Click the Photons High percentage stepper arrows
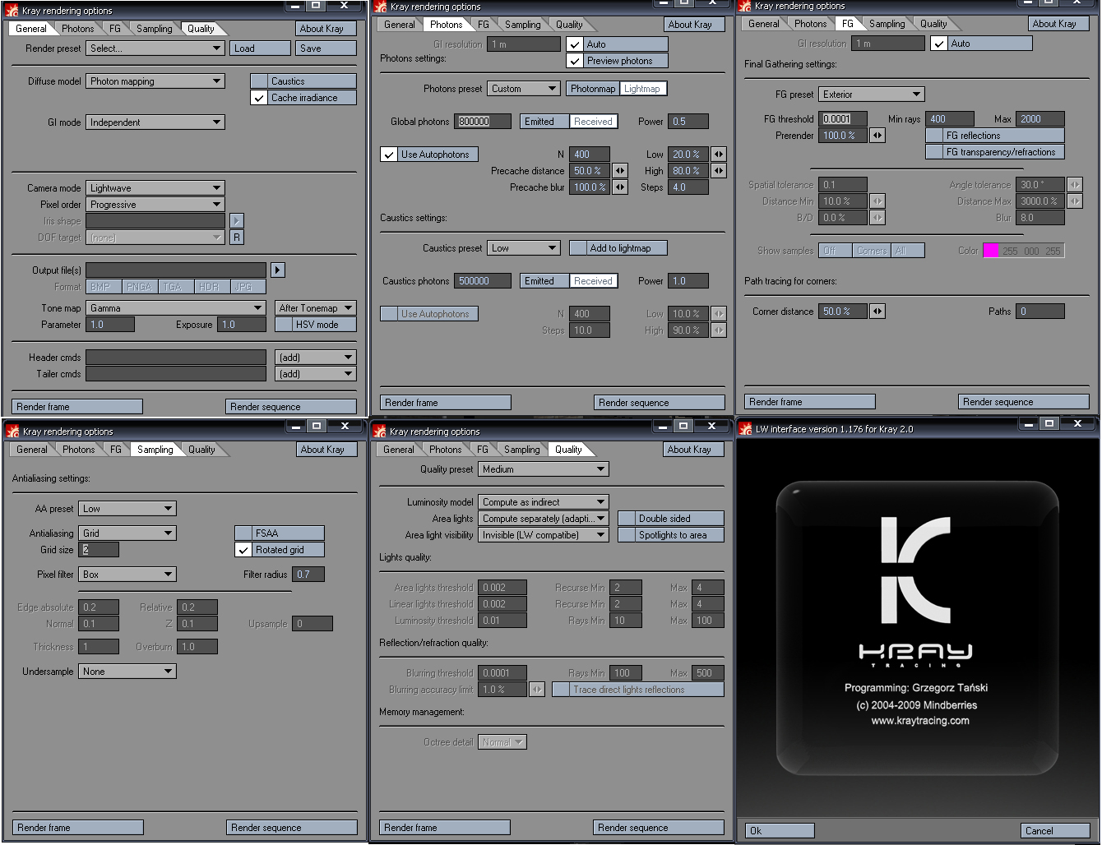 [719, 171]
